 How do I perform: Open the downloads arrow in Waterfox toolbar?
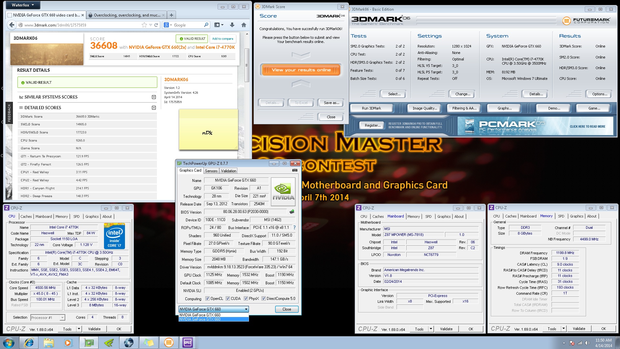[x=232, y=25]
